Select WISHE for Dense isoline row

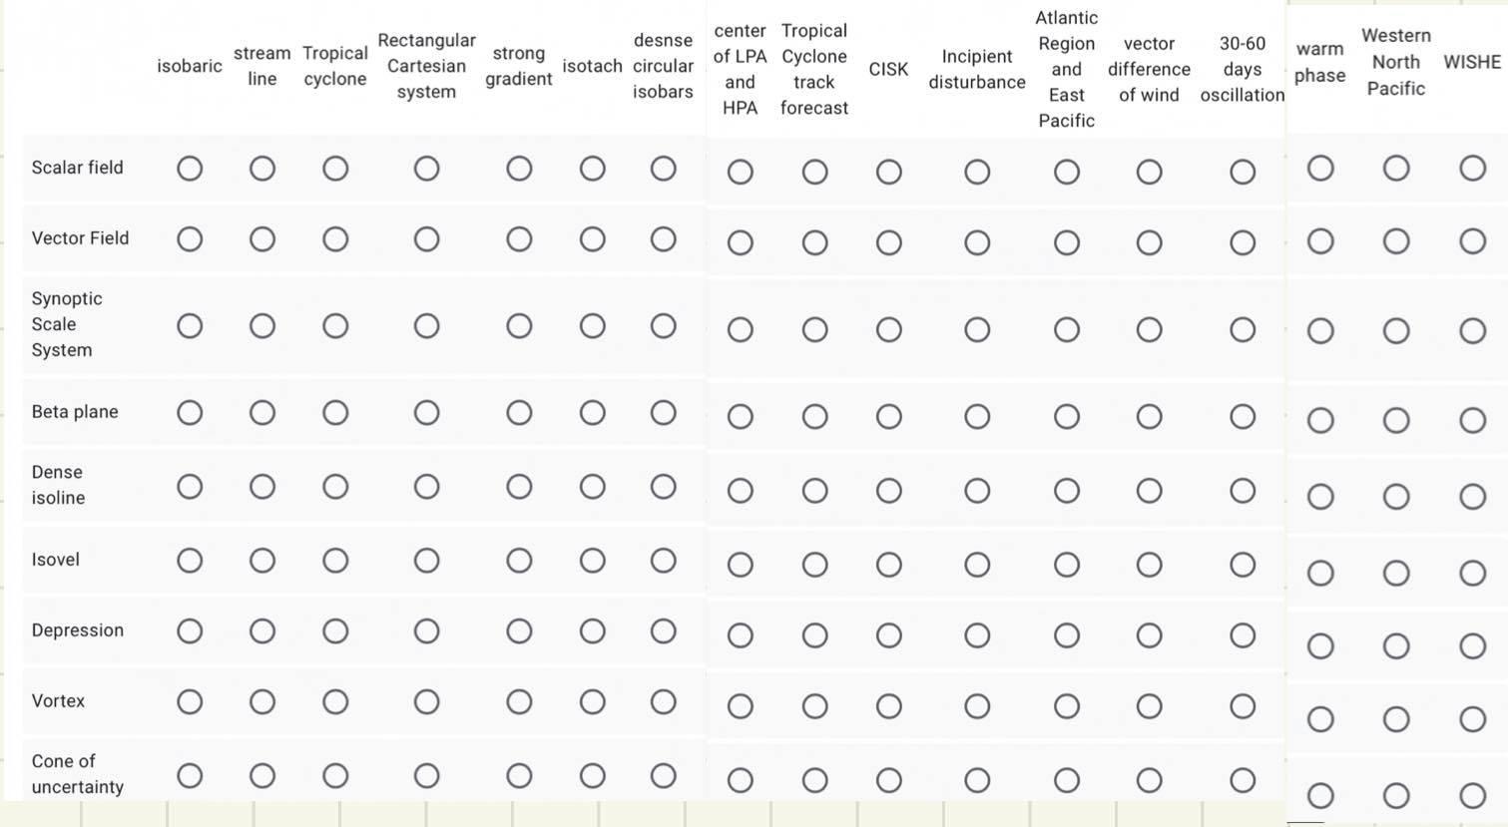tap(1473, 497)
